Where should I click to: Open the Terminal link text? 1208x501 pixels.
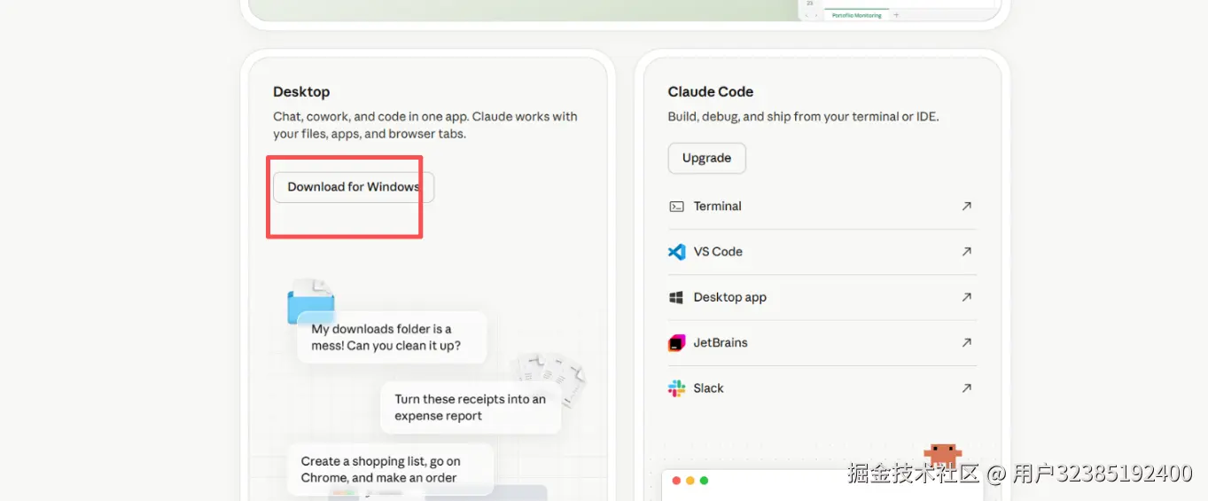pos(717,206)
